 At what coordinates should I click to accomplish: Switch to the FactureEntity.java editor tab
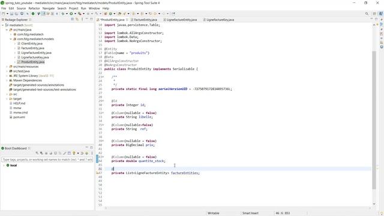point(144,20)
